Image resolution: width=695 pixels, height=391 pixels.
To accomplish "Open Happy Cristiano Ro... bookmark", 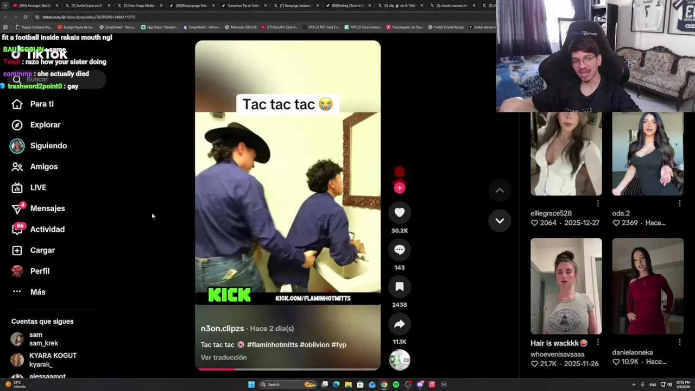I will point(34,27).
